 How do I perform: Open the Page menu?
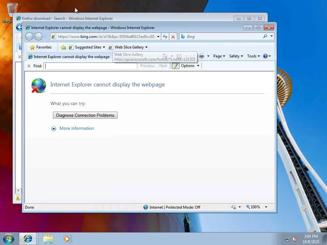click(219, 56)
